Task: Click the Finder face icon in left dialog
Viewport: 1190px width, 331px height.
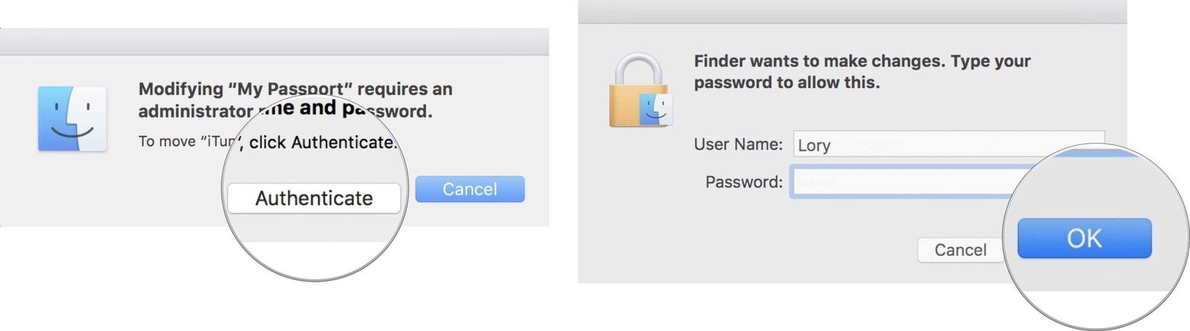Action: 72,119
